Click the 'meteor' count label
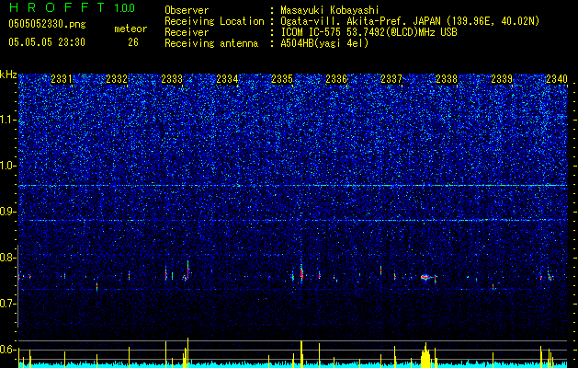The image size is (578, 368). pyautogui.click(x=130, y=29)
